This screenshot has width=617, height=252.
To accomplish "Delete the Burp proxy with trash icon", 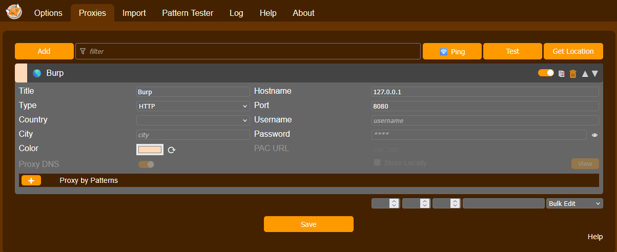I will (573, 74).
